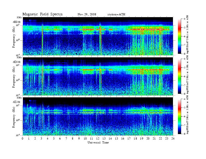Click the "15" tick on the time axis

coord(117,138)
